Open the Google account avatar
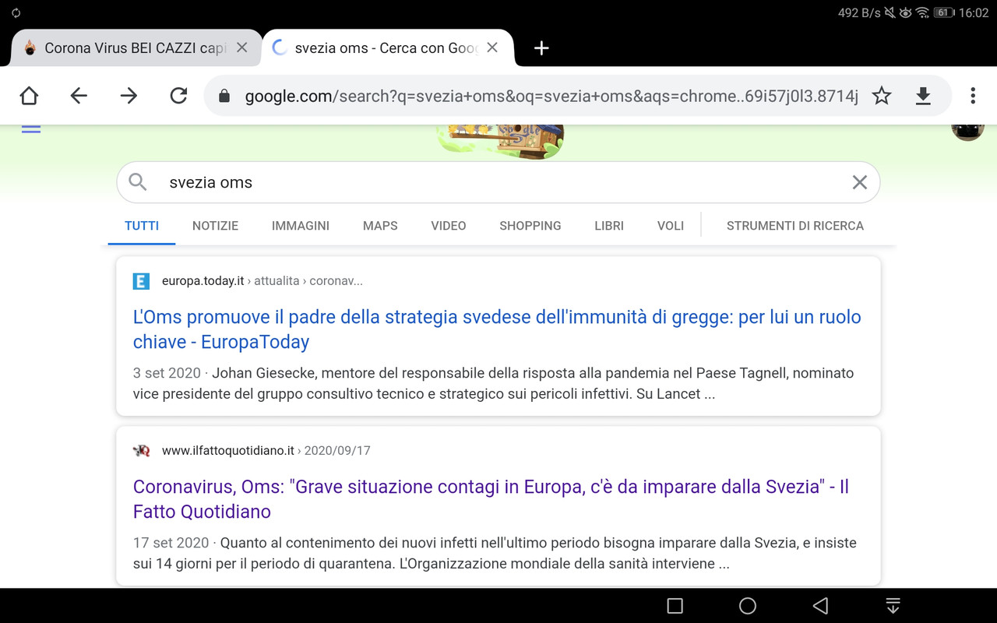 click(967, 131)
